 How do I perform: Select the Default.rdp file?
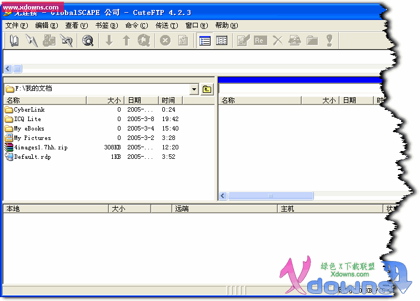pos(32,157)
